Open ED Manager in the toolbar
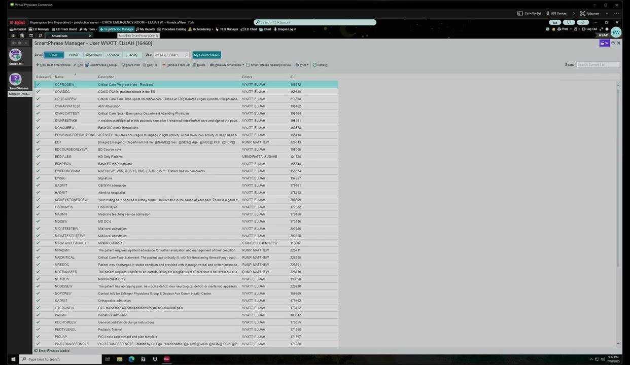630x365 pixels. coord(39,29)
